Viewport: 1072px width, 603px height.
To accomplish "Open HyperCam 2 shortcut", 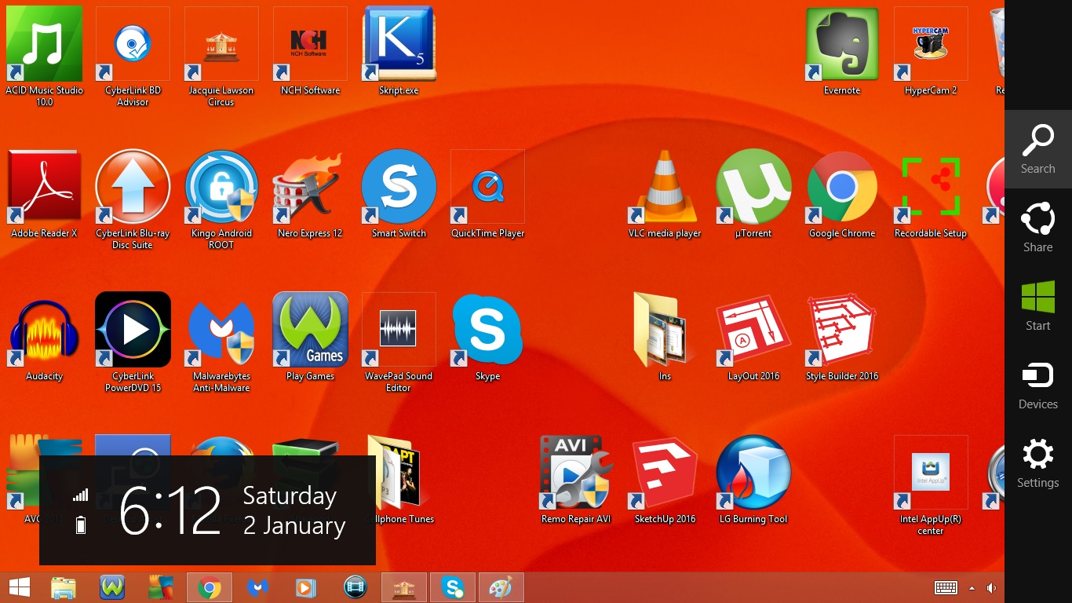I will [931, 52].
